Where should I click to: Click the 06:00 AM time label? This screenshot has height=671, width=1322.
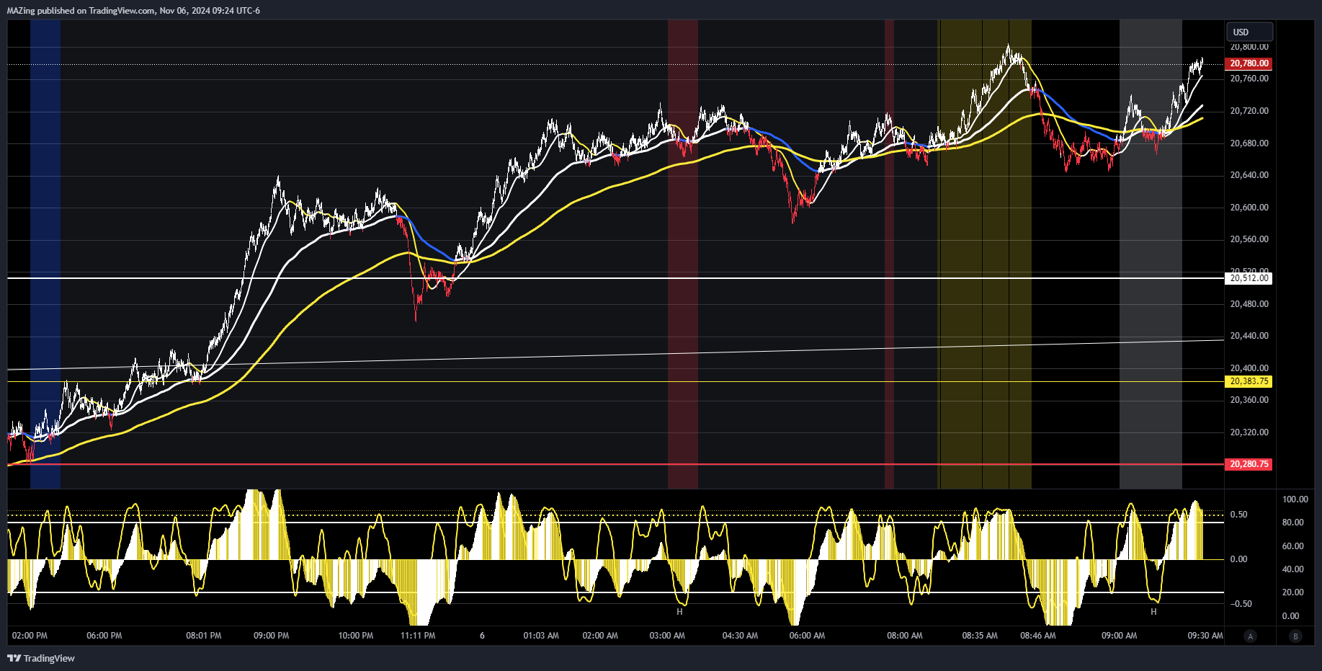(x=807, y=636)
